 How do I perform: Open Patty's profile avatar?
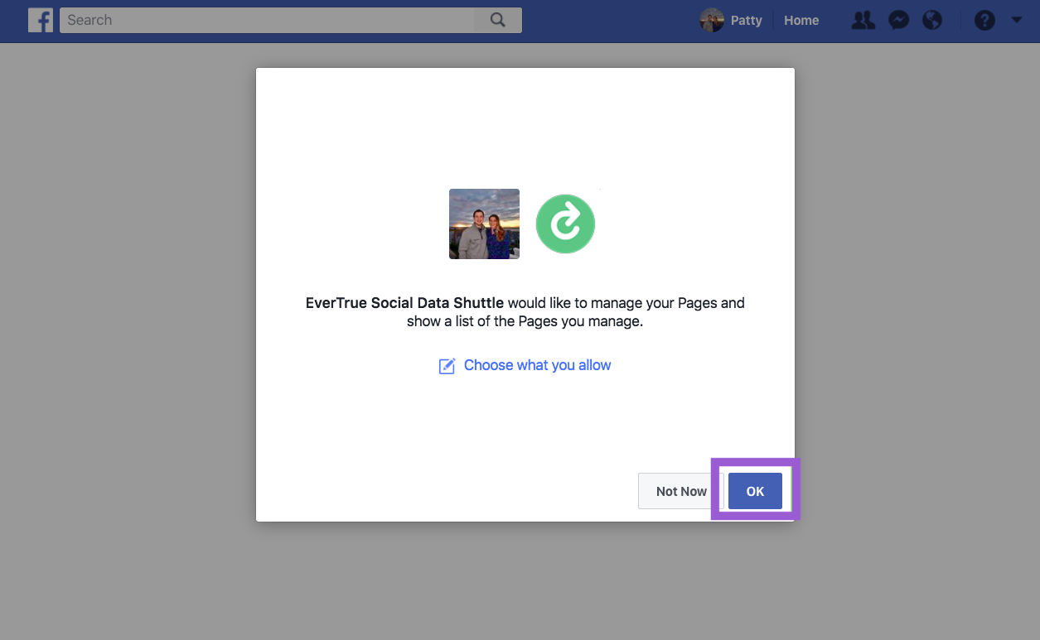coord(712,20)
